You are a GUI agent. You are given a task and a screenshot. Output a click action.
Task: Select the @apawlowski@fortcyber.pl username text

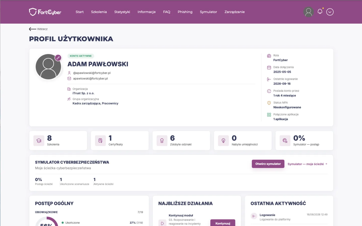(92, 73)
